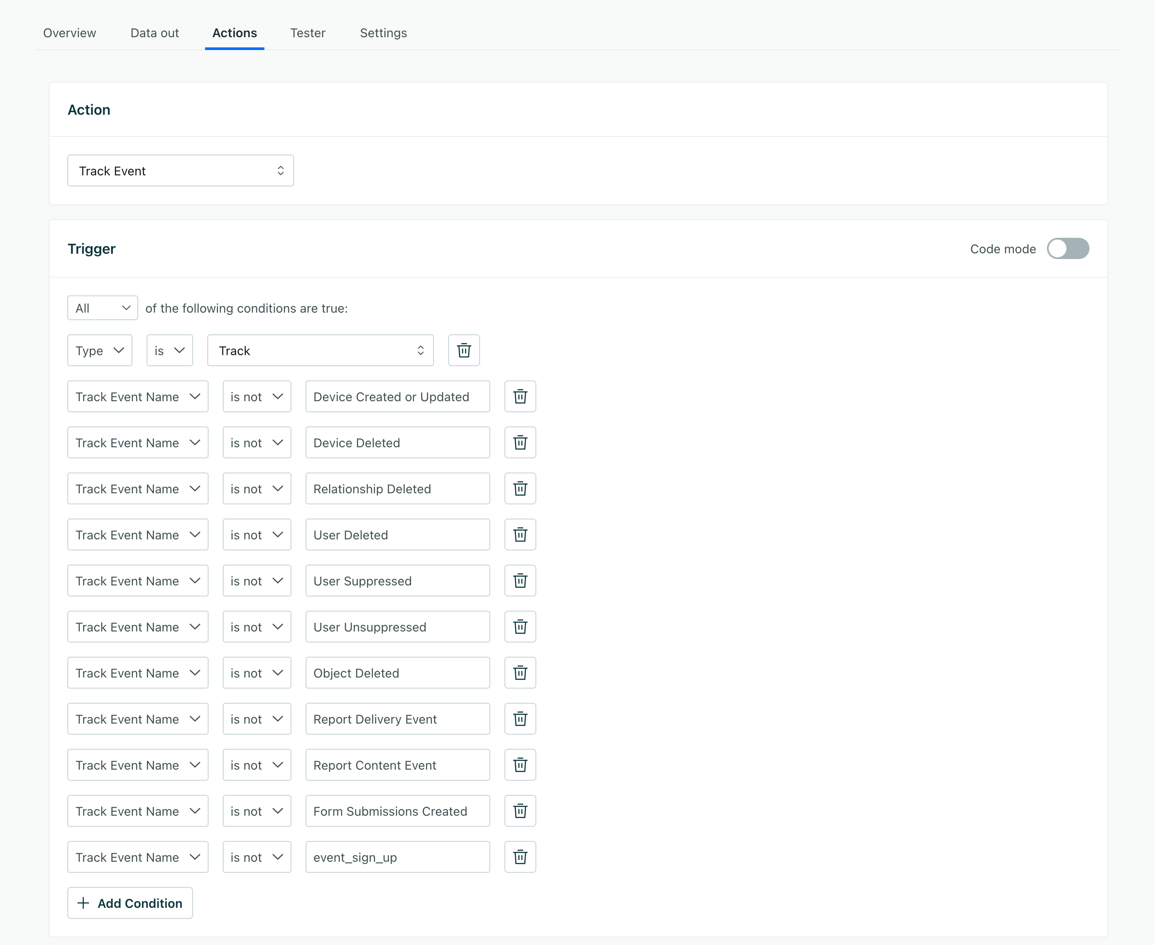This screenshot has width=1155, height=945.
Task: Open the Track value selector dropdown
Action: coord(320,350)
